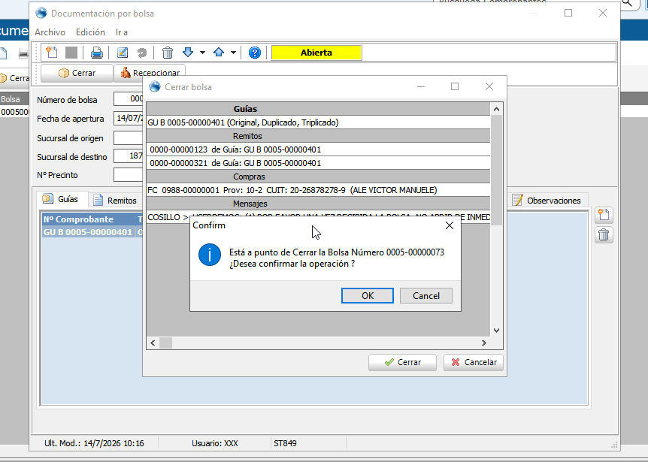Close the Documentación por bolsa window
Screen dimensions: 648x462
coord(603,13)
